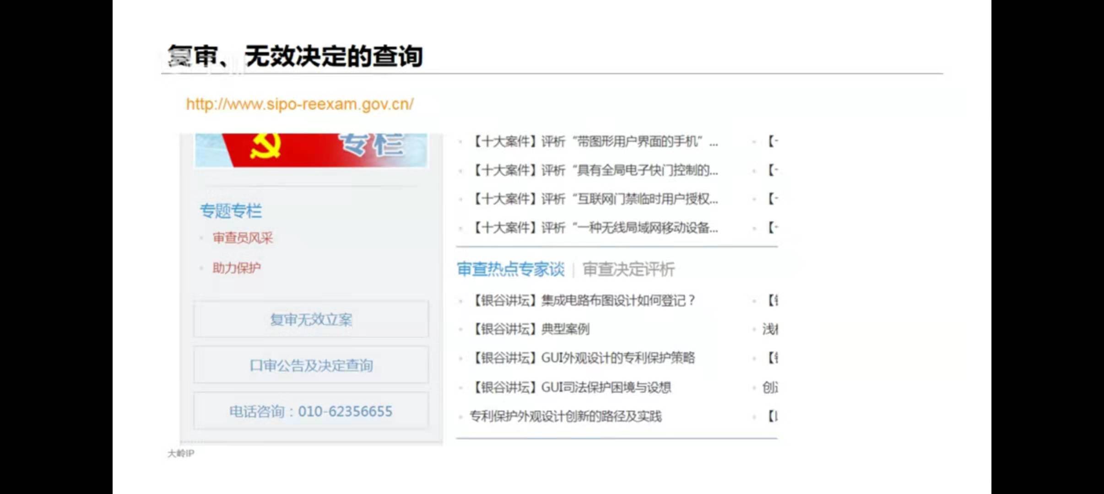
Task: Open 集成电路布图设计如何登记 article
Action: click(584, 301)
